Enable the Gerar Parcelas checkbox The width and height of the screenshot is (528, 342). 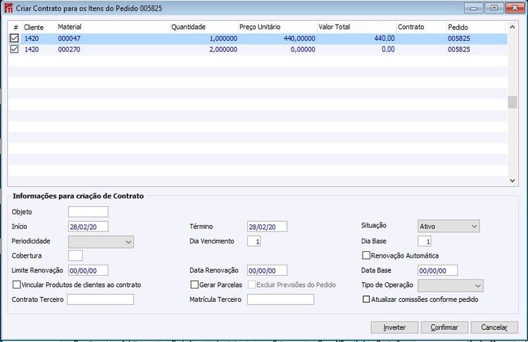tap(194, 284)
